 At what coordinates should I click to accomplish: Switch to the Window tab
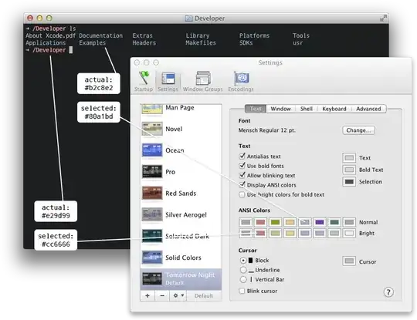click(x=280, y=109)
